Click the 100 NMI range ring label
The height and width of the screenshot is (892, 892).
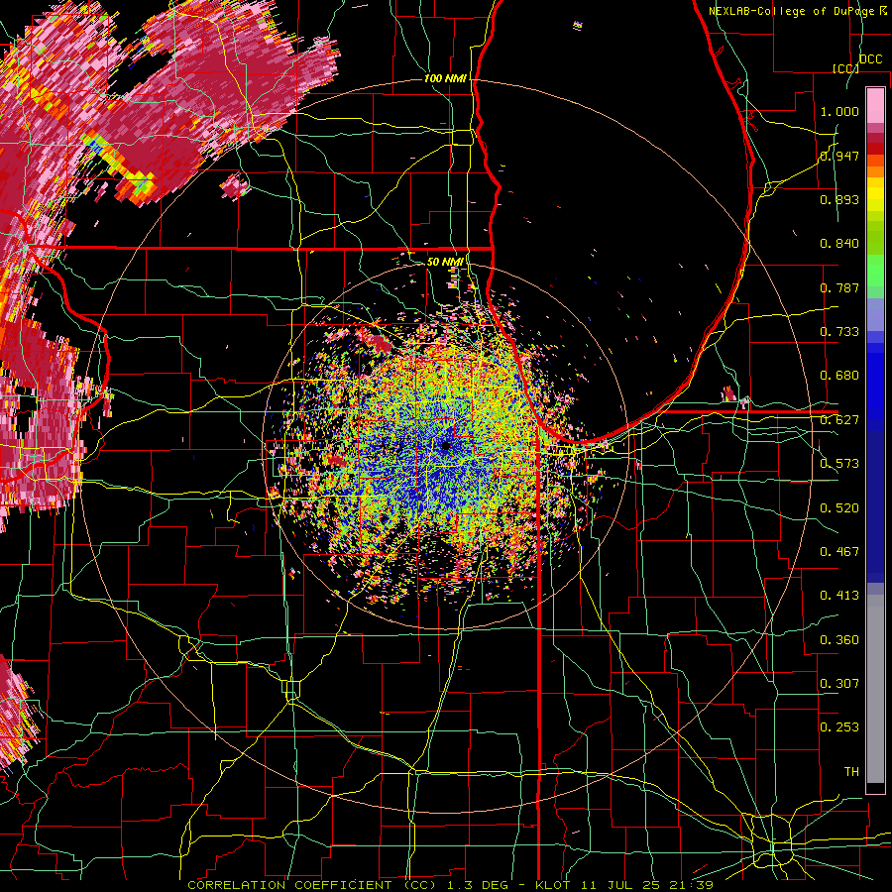pos(445,78)
